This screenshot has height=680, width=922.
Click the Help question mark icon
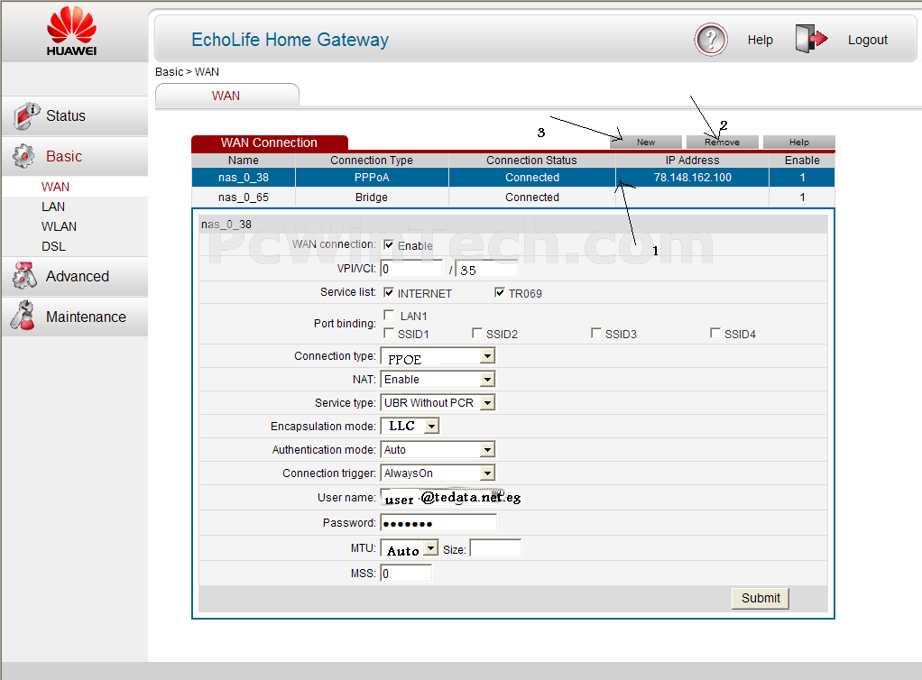[x=711, y=40]
